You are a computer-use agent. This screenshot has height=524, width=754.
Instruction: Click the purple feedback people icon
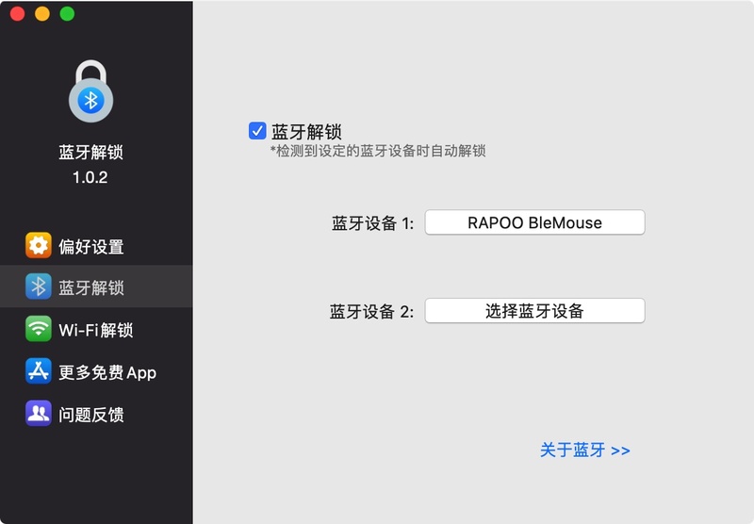click(39, 414)
